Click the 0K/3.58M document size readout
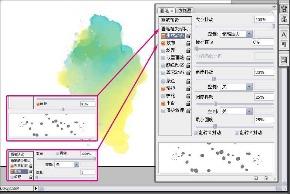290x194 pixels. (x=11, y=188)
